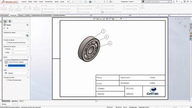
Task: Open the Appearances task pane icon
Action: [x=191, y=36]
